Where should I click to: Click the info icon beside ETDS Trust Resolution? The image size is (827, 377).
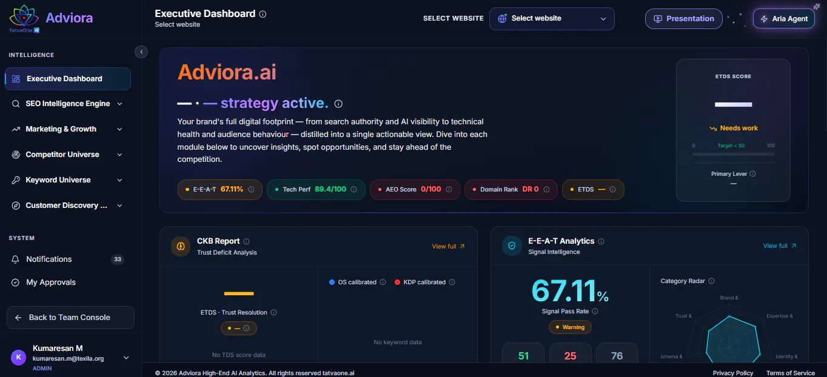[x=273, y=313]
